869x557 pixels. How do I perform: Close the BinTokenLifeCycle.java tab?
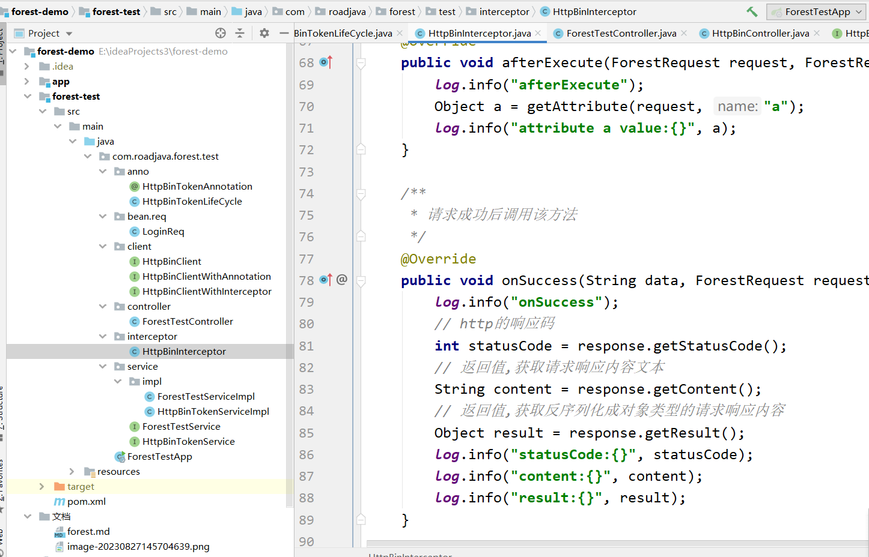[400, 34]
